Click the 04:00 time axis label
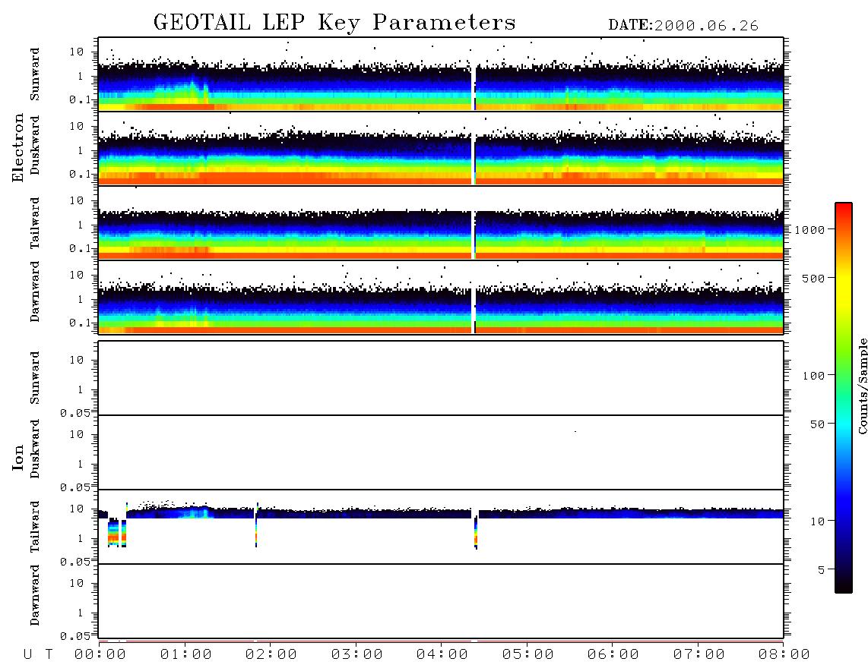The image size is (868, 668). point(442,654)
